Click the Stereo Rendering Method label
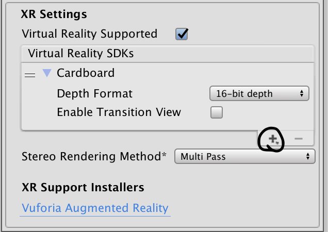This screenshot has height=232, width=328. pos(94,156)
